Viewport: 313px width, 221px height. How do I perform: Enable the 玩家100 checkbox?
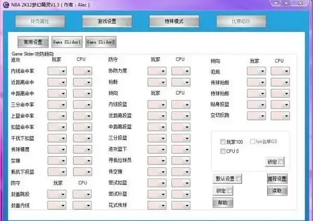pos(223,142)
